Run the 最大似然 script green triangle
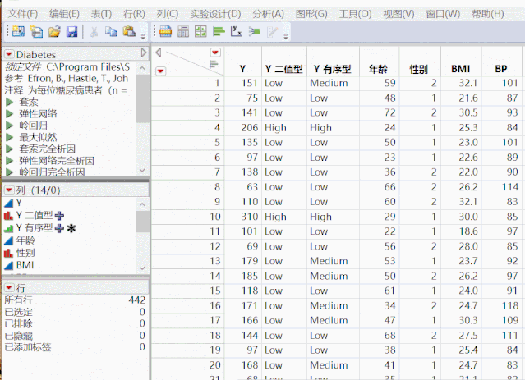Image resolution: width=525 pixels, height=380 pixels. coord(10,138)
